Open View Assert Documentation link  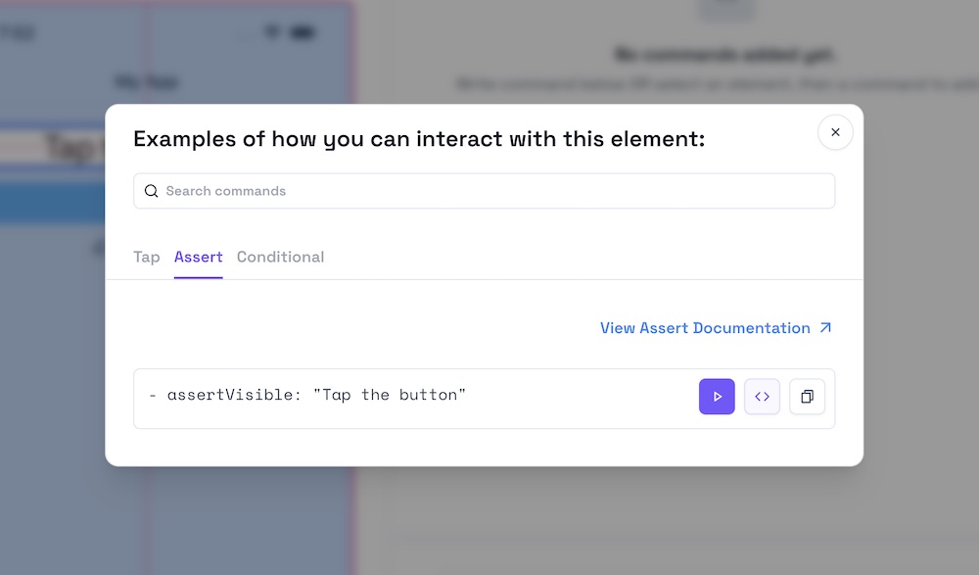[x=705, y=328]
